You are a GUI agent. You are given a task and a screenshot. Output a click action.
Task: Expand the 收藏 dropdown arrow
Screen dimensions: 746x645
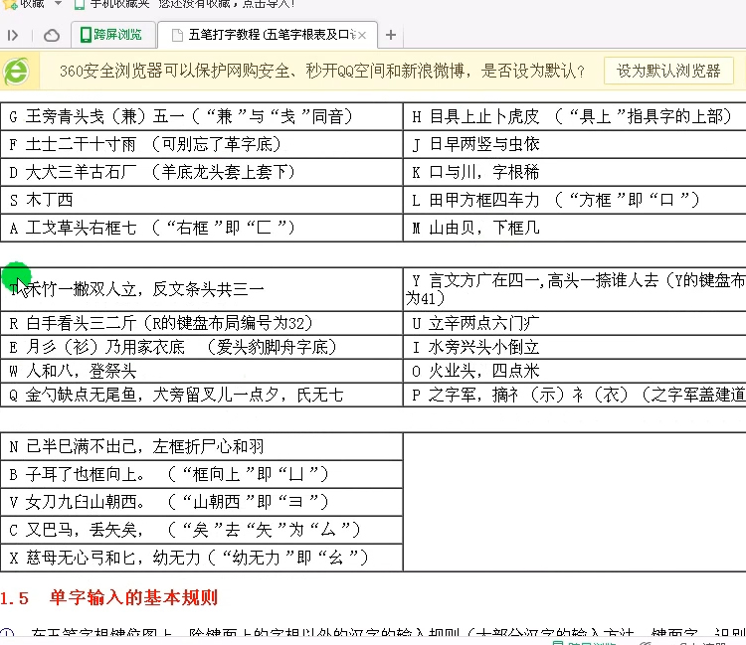tap(58, 4)
